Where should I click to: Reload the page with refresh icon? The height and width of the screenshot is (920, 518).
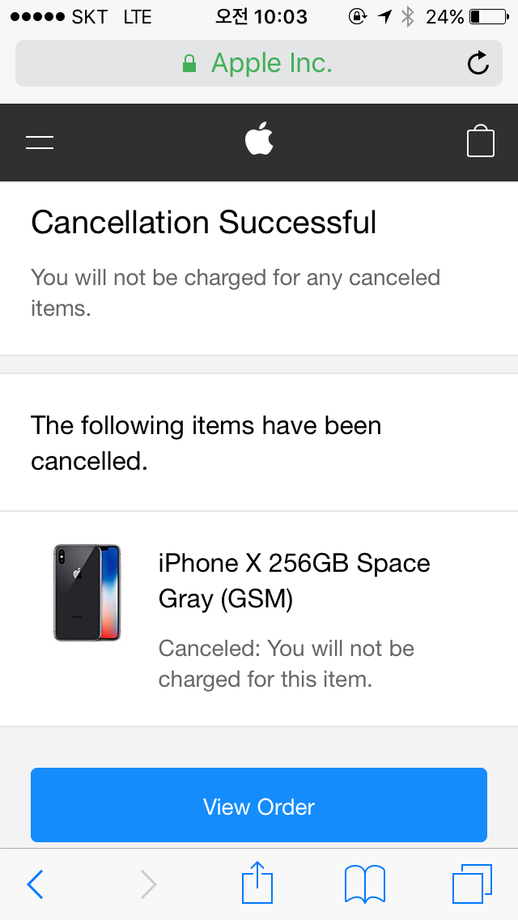tap(478, 63)
